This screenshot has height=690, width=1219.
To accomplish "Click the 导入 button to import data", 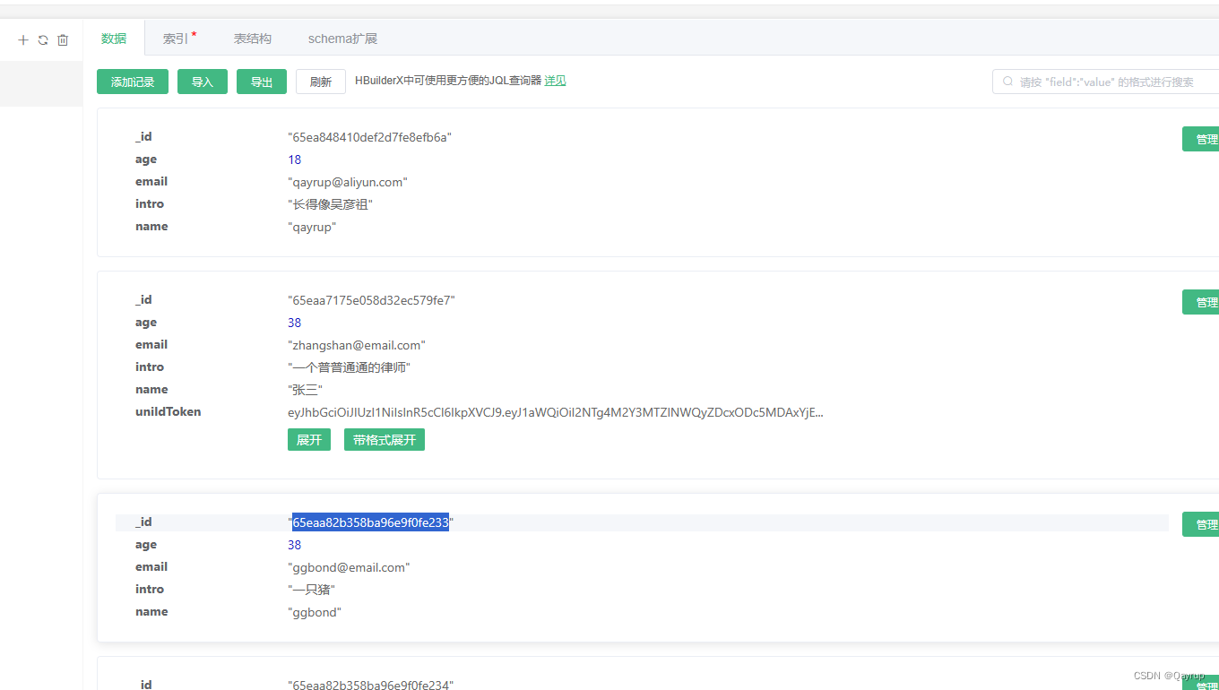I will 202,81.
